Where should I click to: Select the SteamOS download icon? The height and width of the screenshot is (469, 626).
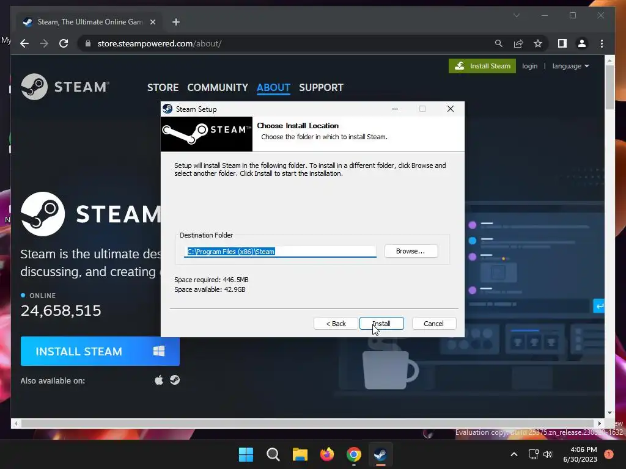[x=175, y=380]
